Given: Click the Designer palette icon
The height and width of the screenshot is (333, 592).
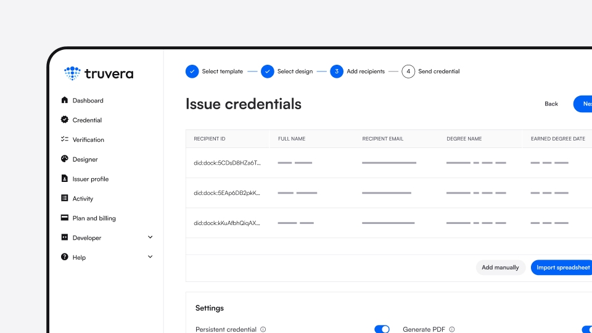Looking at the screenshot, I should click(x=65, y=159).
